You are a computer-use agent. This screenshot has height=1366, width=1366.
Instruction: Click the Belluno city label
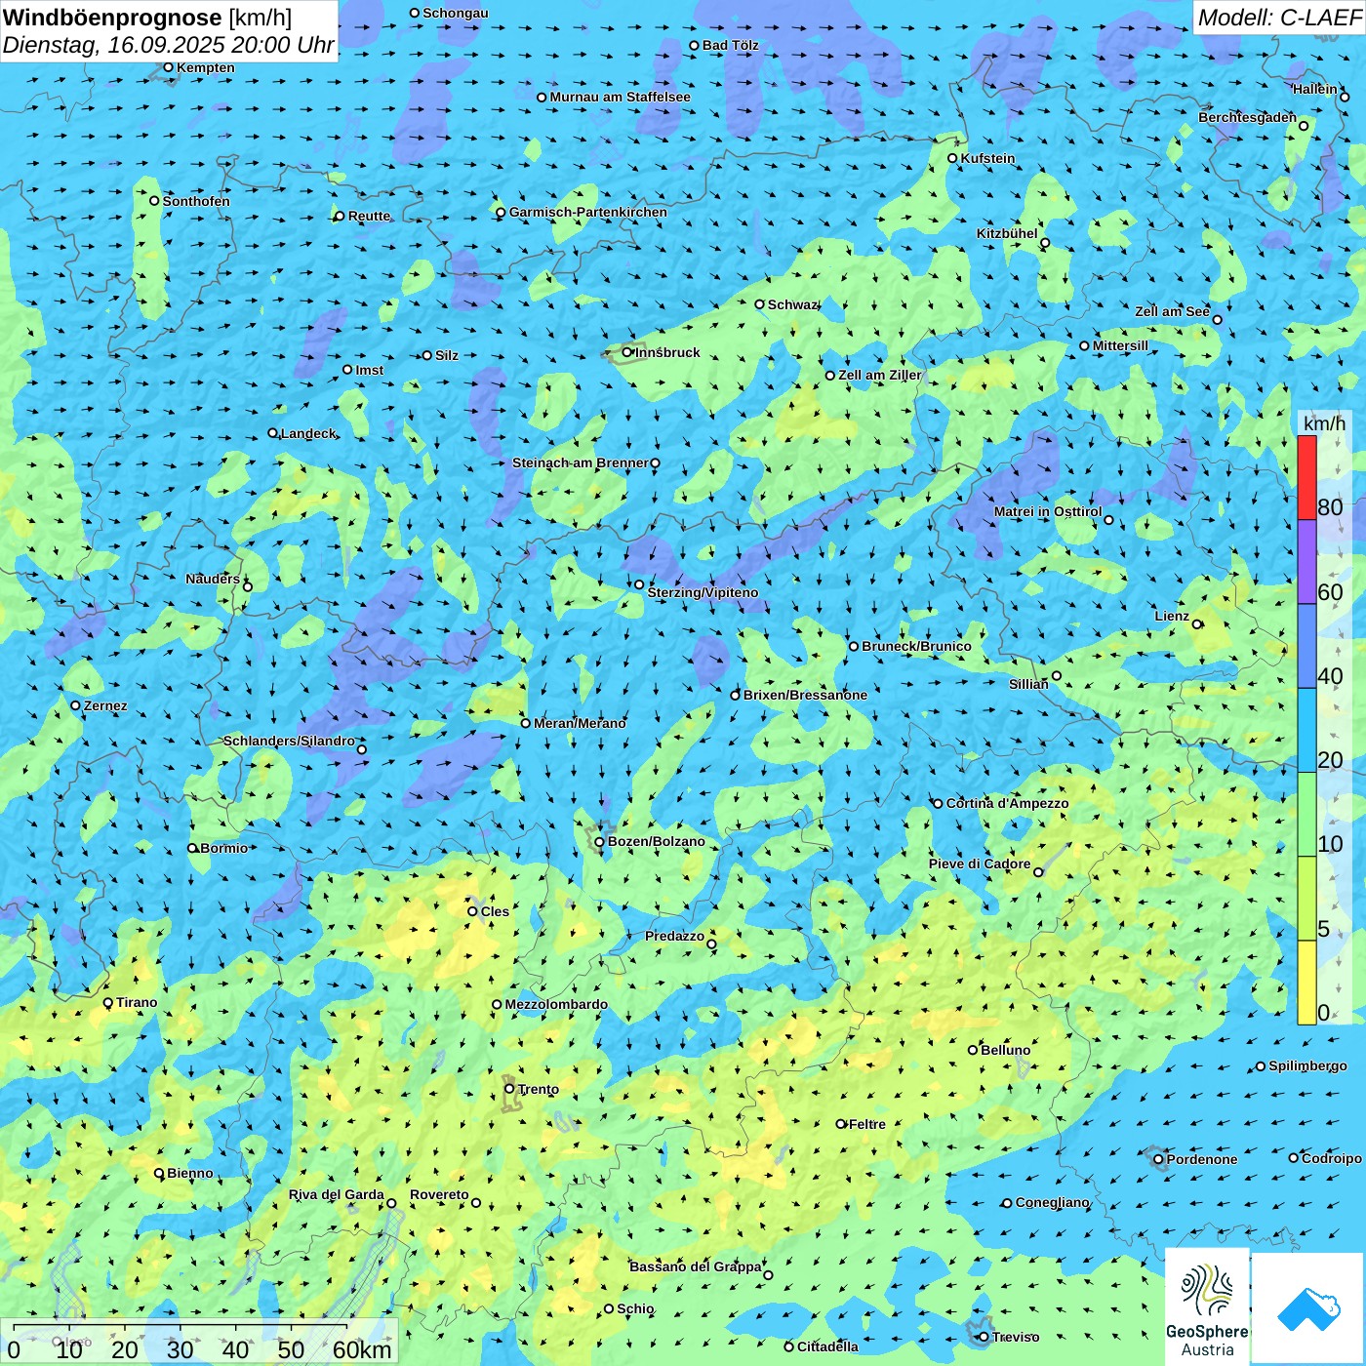tap(1005, 1050)
